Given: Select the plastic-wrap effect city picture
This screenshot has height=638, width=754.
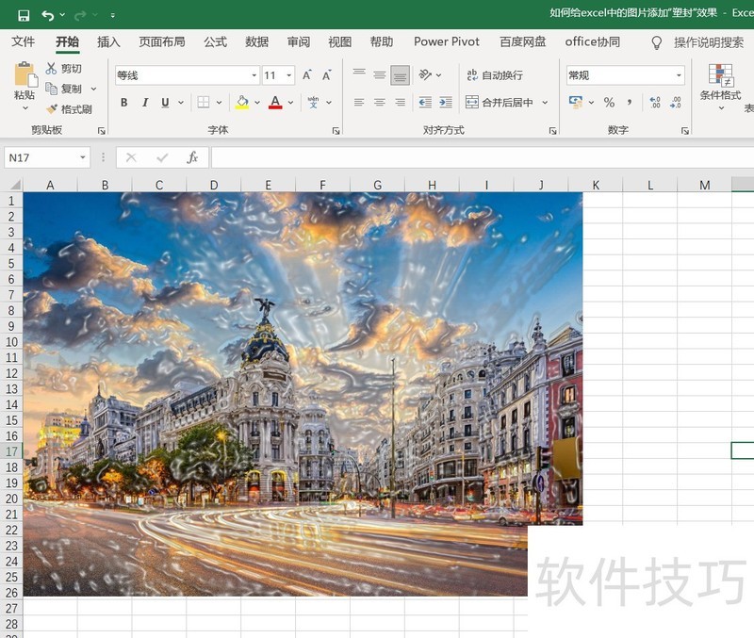Looking at the screenshot, I should point(302,377).
